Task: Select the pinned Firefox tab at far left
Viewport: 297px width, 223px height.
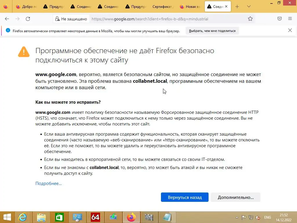Action: pos(6,7)
